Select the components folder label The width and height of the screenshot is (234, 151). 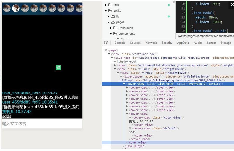(x=127, y=34)
